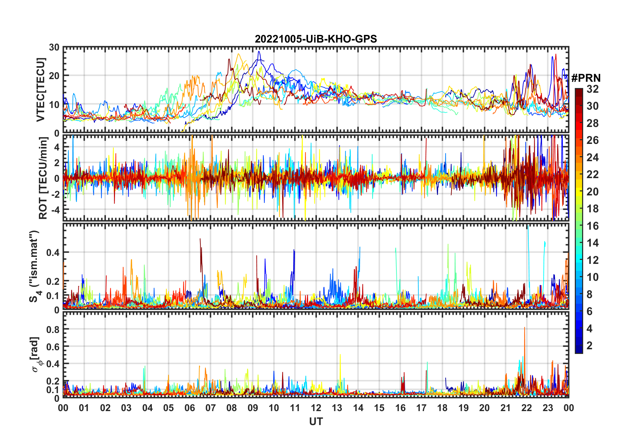
Task: Click the "#PRN" colorbar title
Action: click(586, 78)
